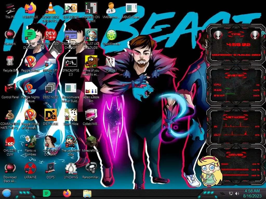This screenshot has width=266, height=199.
Task: Select the dog icon 'some of you need to'
Action: (91, 62)
